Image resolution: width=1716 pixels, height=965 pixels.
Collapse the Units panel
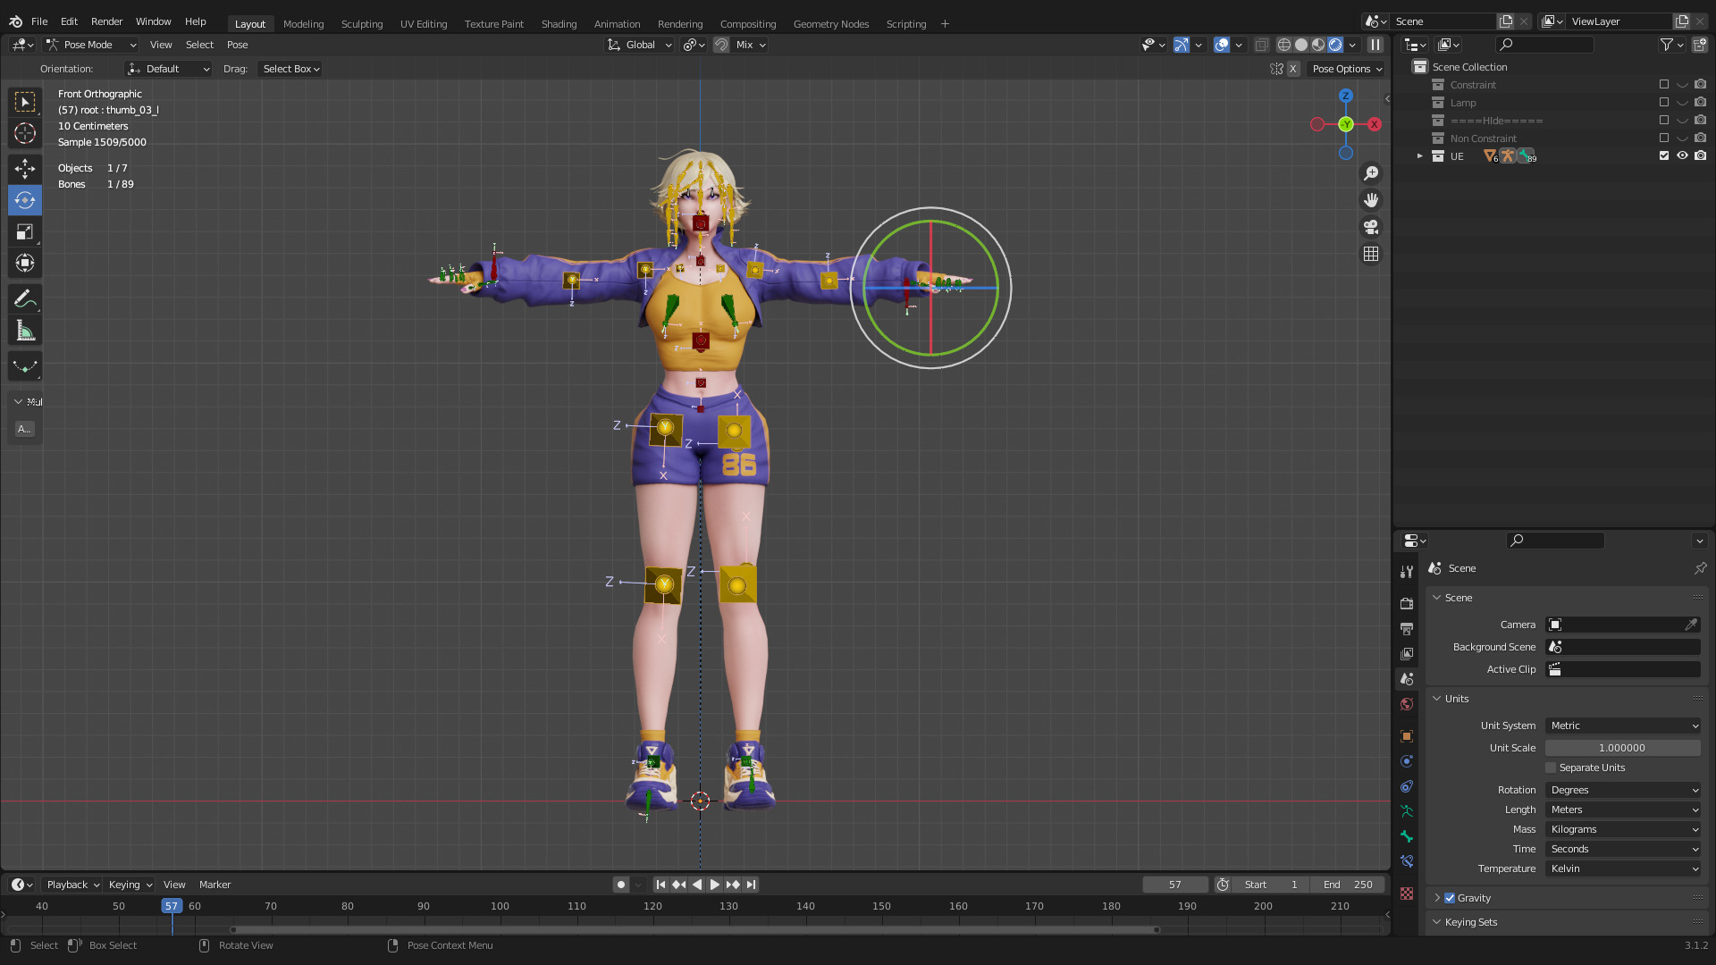(1436, 699)
